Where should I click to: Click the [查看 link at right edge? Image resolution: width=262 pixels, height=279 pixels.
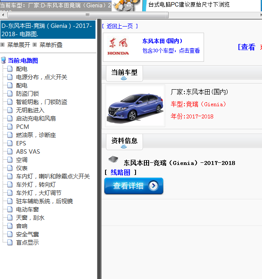point(247,47)
